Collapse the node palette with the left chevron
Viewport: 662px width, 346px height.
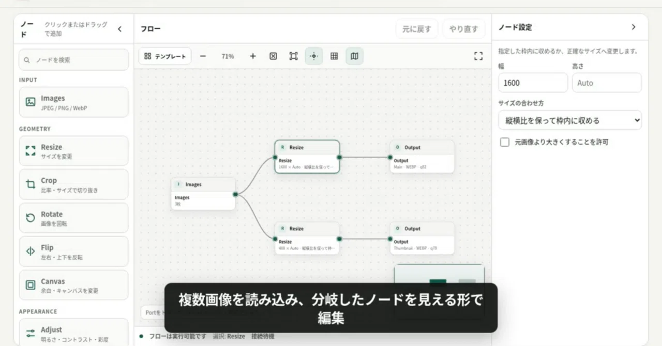[x=120, y=29]
